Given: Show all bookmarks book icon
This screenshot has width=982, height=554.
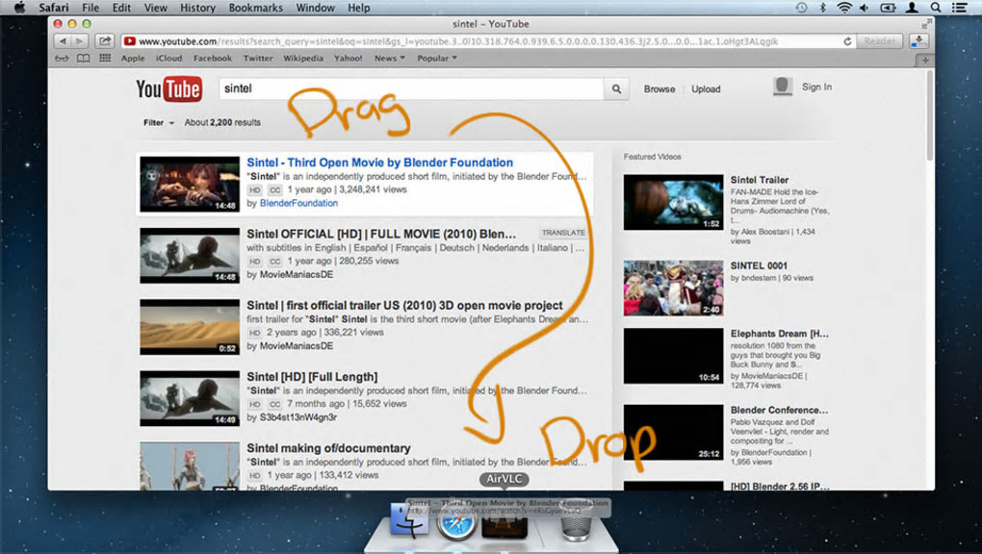Looking at the screenshot, I should tap(84, 59).
